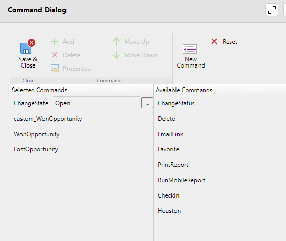Click the Save & Close icon
Image resolution: width=286 pixels, height=241 pixels.
(28, 47)
